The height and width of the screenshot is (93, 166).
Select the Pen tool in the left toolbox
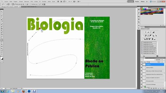pos(2,40)
